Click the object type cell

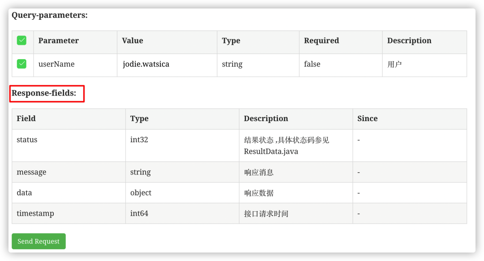182,193
